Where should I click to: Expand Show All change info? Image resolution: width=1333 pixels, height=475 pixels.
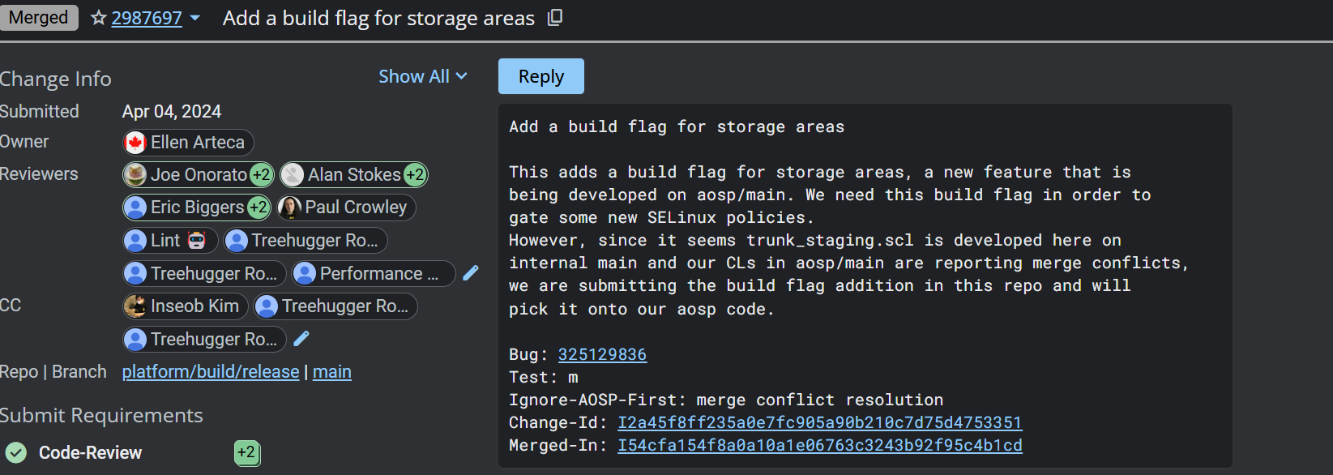422,76
